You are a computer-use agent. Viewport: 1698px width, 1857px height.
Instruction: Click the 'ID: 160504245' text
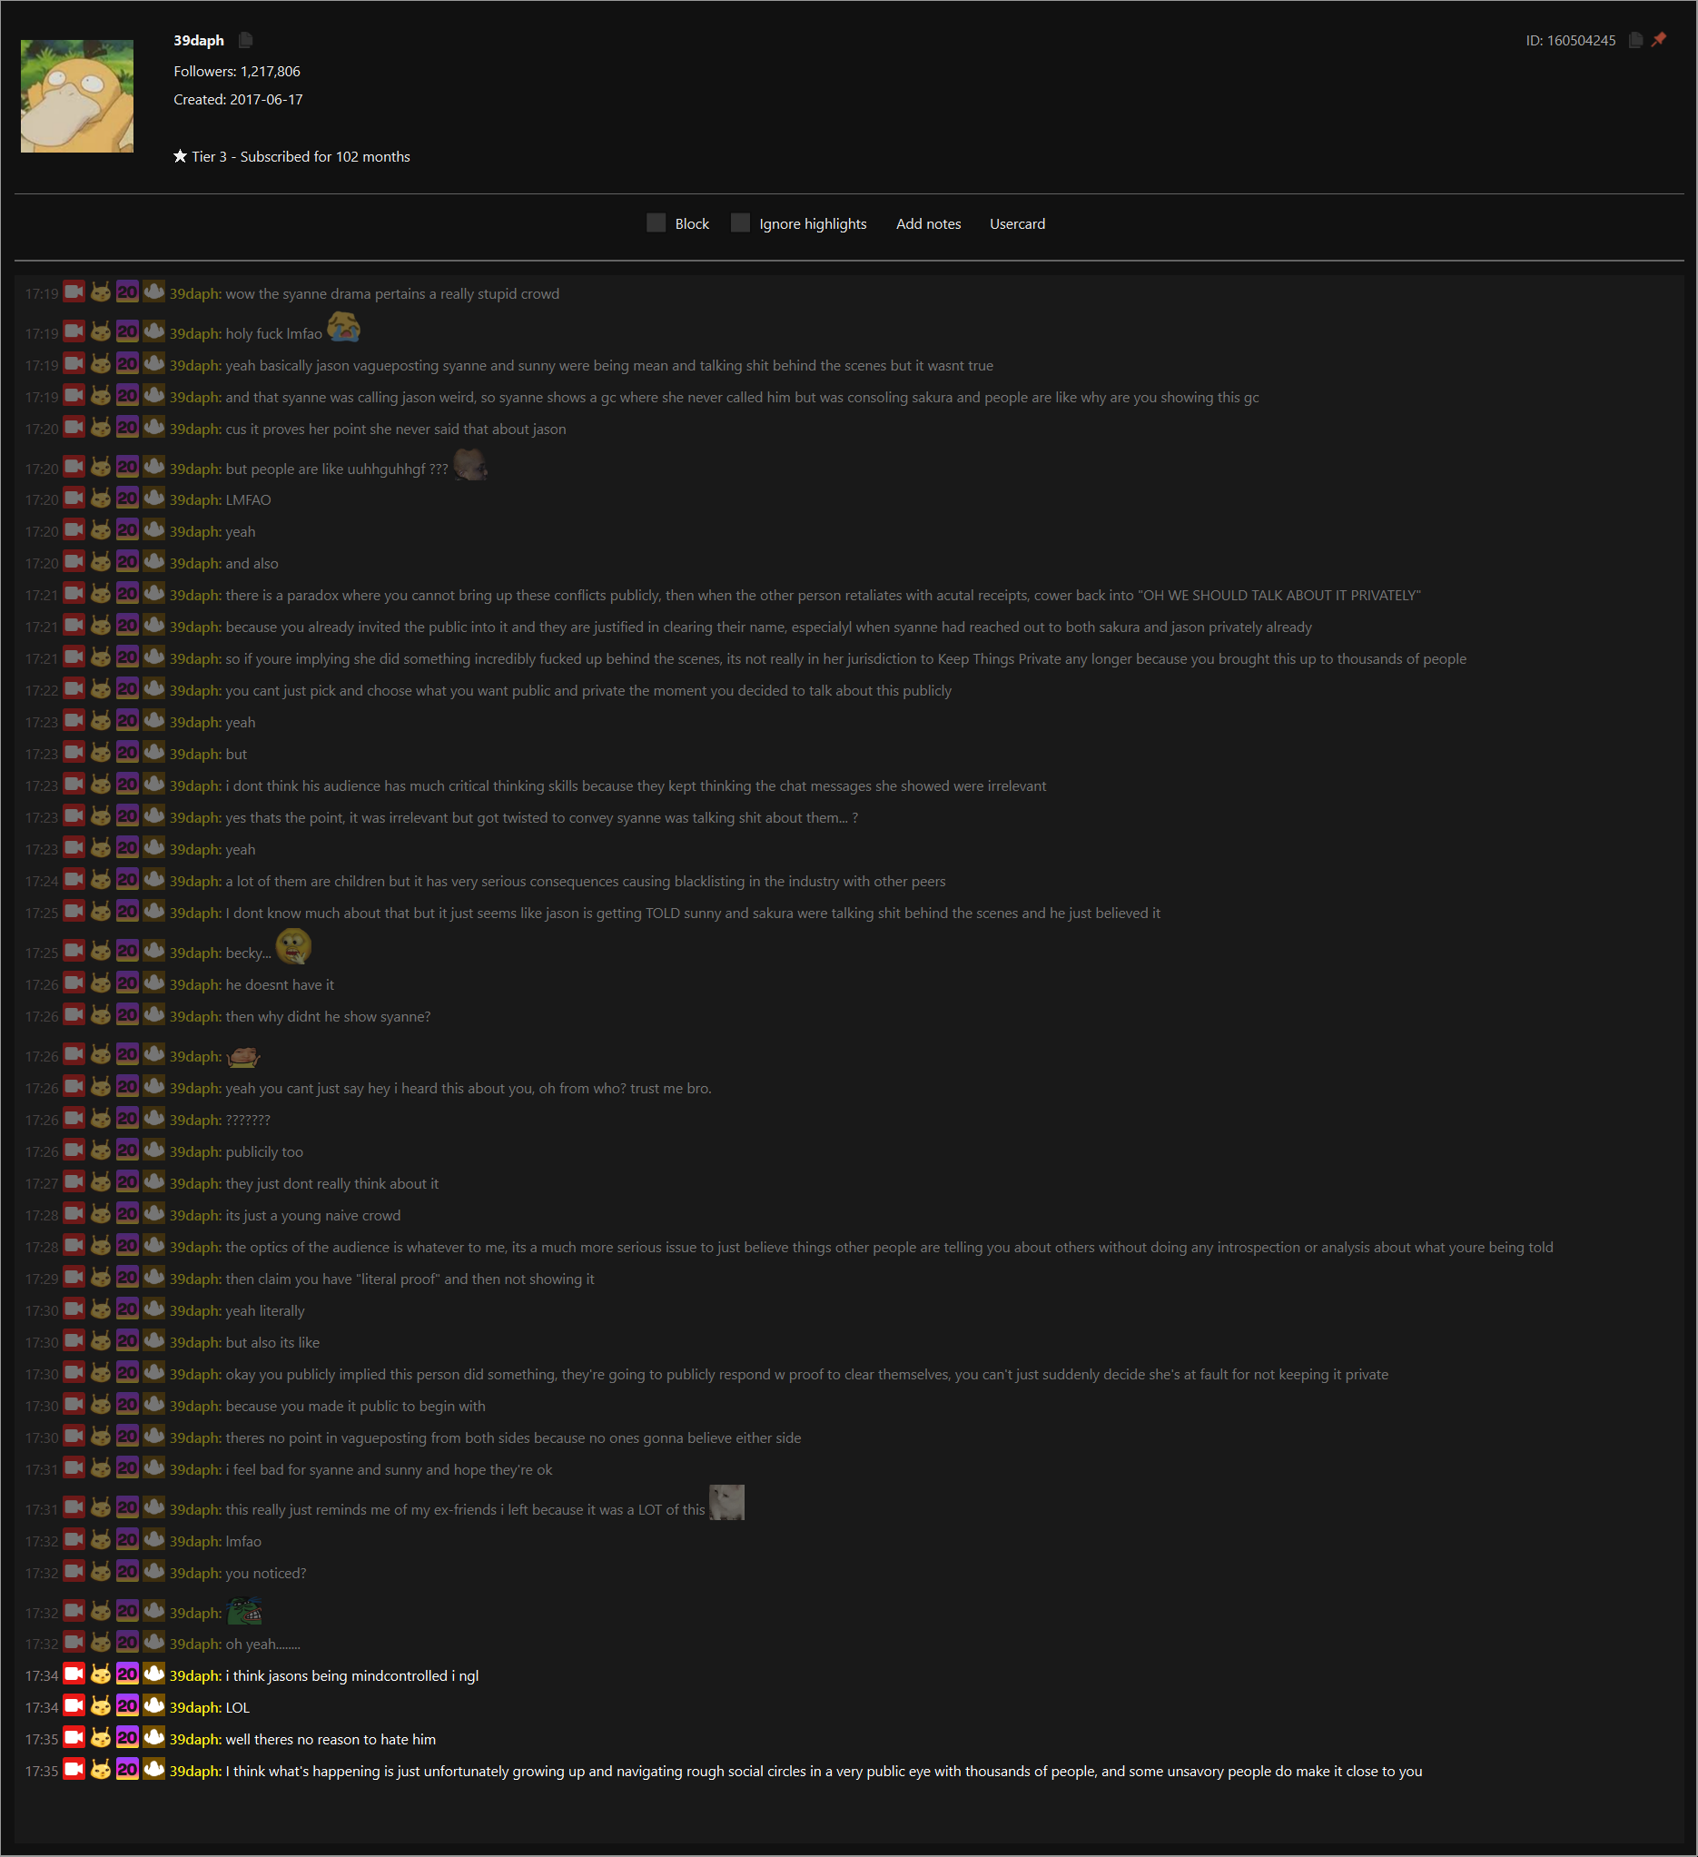pos(1570,41)
